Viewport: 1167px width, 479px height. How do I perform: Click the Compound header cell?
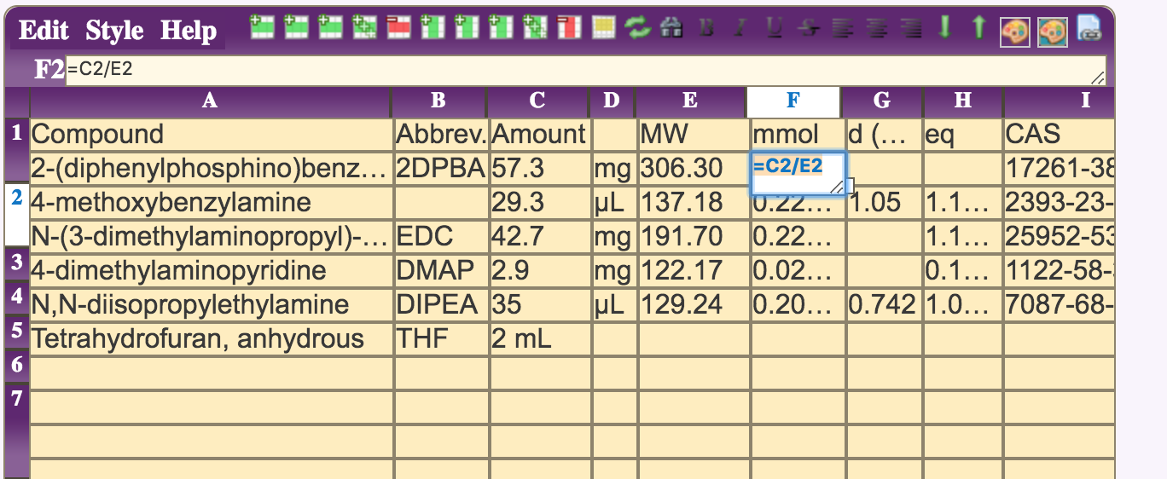click(x=210, y=134)
